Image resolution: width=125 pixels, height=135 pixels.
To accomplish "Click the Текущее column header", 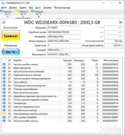I will coord(66,60).
